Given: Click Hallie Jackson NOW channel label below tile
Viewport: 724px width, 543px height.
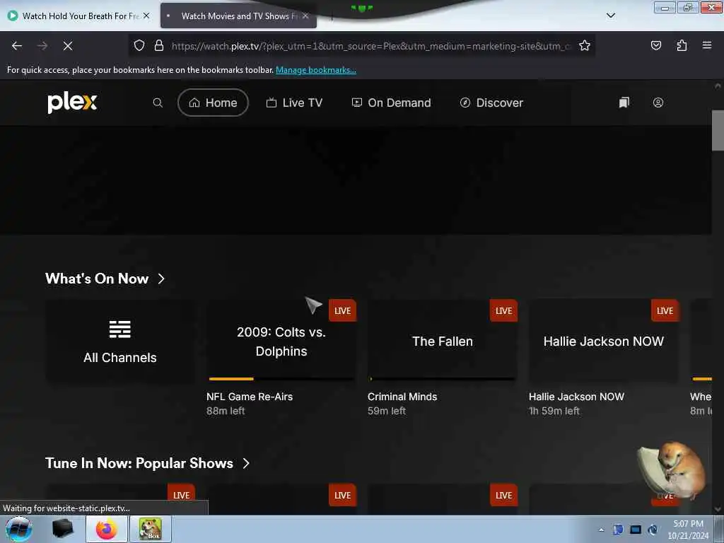Looking at the screenshot, I should click(x=576, y=397).
